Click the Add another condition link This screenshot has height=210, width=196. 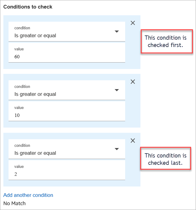click(x=28, y=195)
